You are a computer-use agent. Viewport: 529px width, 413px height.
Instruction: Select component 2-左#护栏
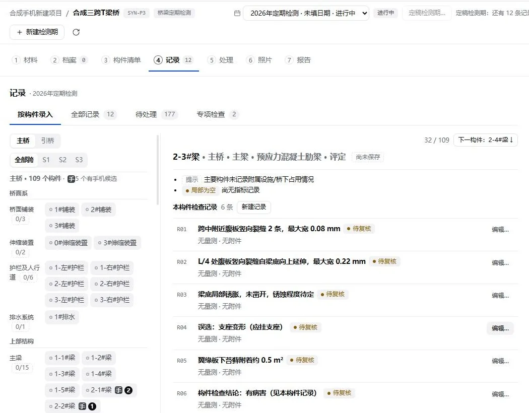[67, 284]
